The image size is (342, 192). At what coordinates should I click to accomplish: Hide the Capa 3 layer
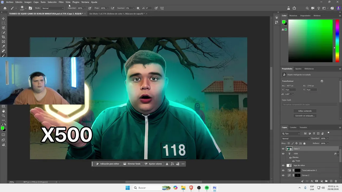tap(283, 149)
